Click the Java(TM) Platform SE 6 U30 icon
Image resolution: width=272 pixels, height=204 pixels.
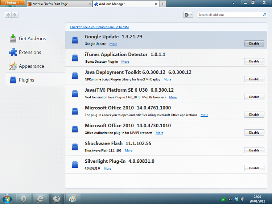tap(75, 93)
